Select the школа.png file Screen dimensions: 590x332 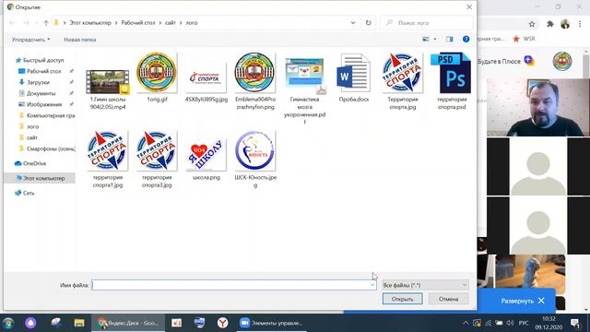point(206,160)
